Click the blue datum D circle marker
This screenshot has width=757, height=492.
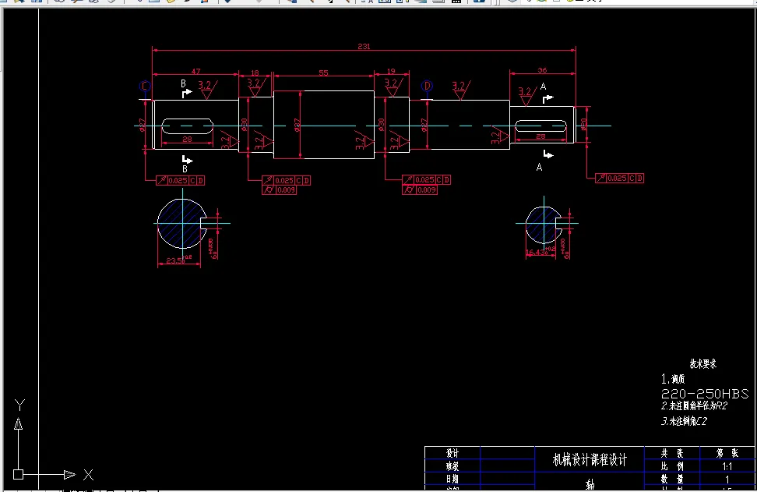(427, 86)
